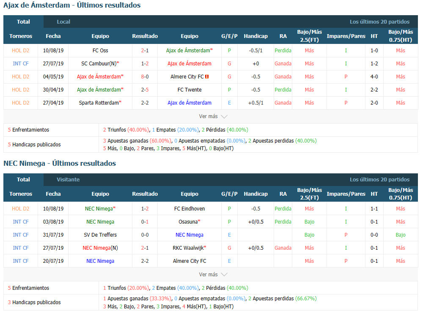The height and width of the screenshot is (313, 423).
Task: Click handicap value +0.5/1 for Sparta Rotterdam match
Action: coord(256,103)
